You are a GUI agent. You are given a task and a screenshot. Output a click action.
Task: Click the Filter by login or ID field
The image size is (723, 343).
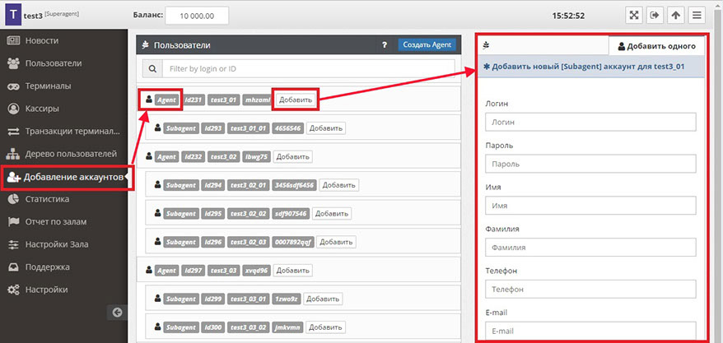click(308, 69)
